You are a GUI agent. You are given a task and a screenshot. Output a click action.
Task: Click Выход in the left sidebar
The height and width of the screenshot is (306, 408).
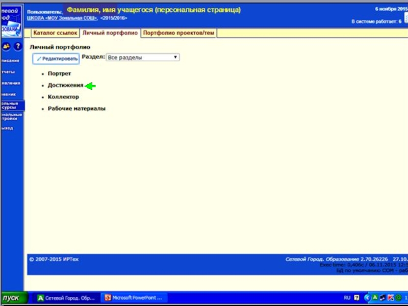click(x=7, y=128)
